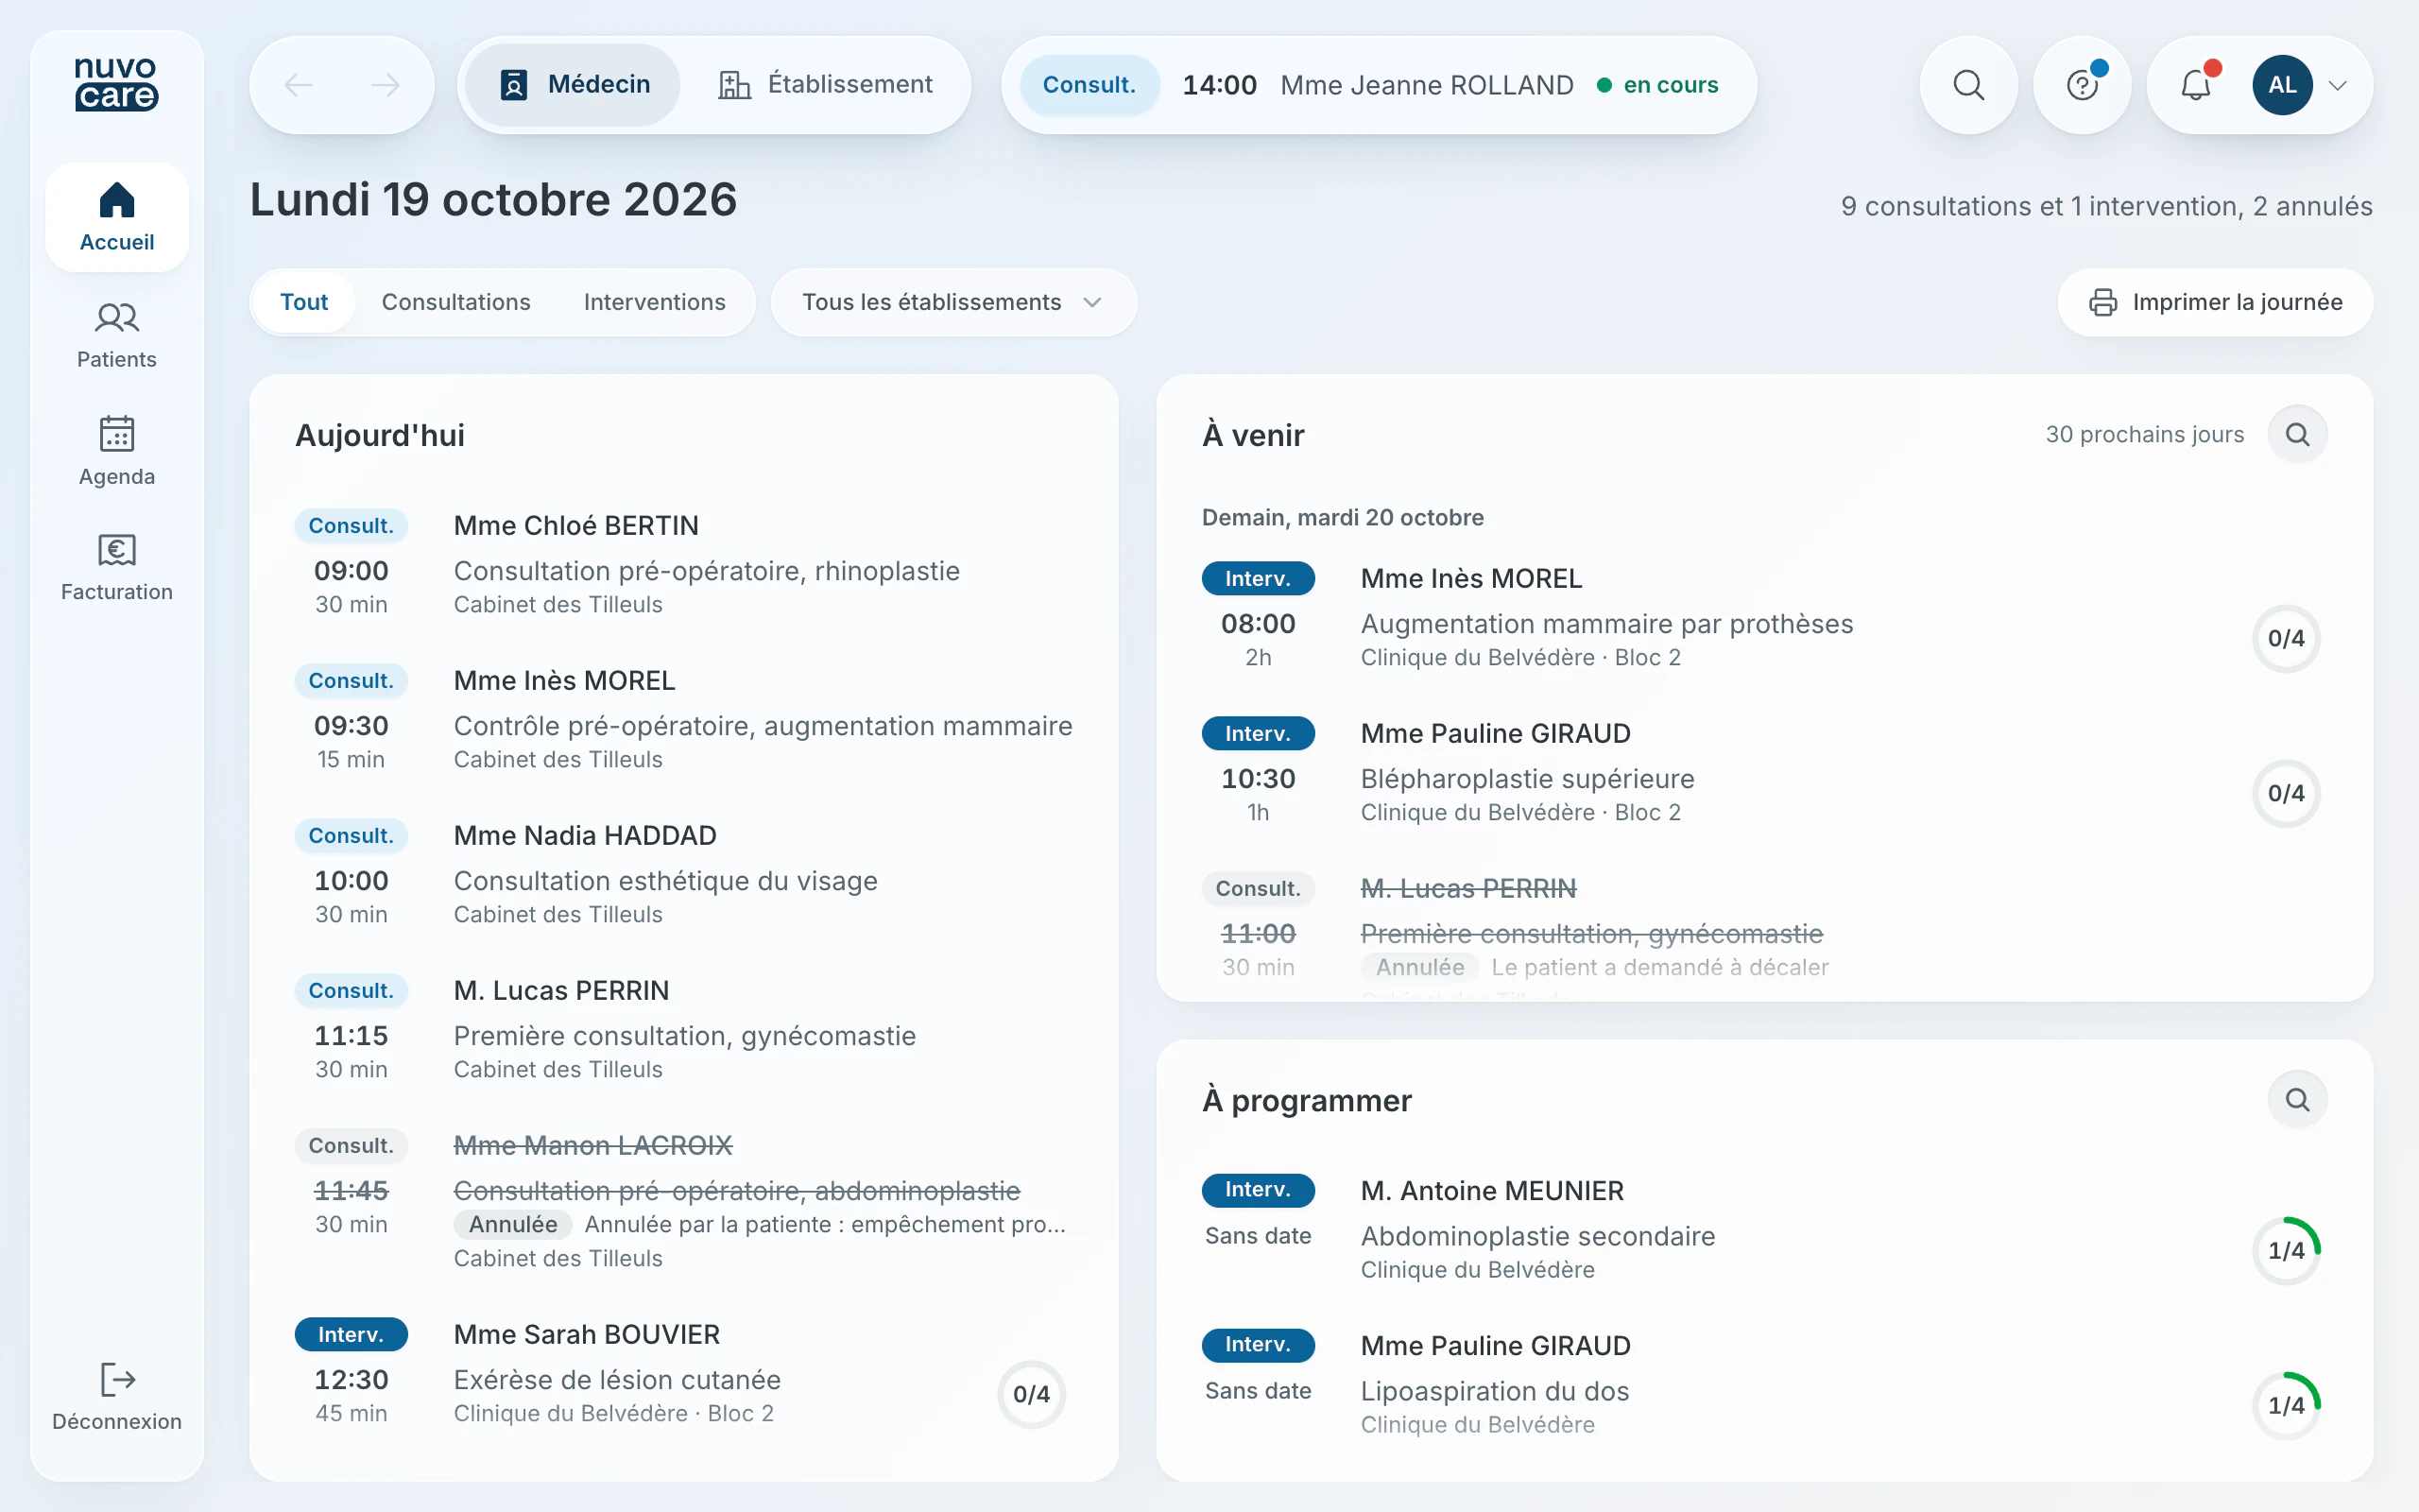The width and height of the screenshot is (2419, 1512).
Task: Switch to Médecin view
Action: tap(574, 85)
